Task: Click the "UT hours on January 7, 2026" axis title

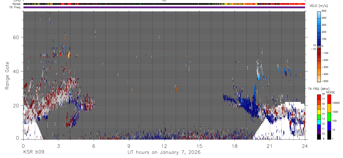Action: click(x=164, y=152)
